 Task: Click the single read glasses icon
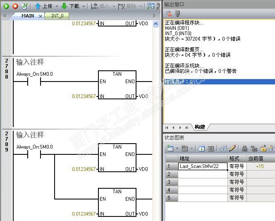(224, 149)
